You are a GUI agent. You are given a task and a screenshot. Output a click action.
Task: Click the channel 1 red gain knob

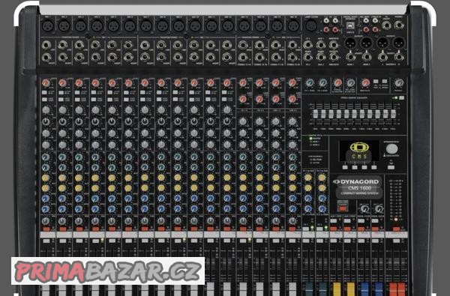point(46,83)
